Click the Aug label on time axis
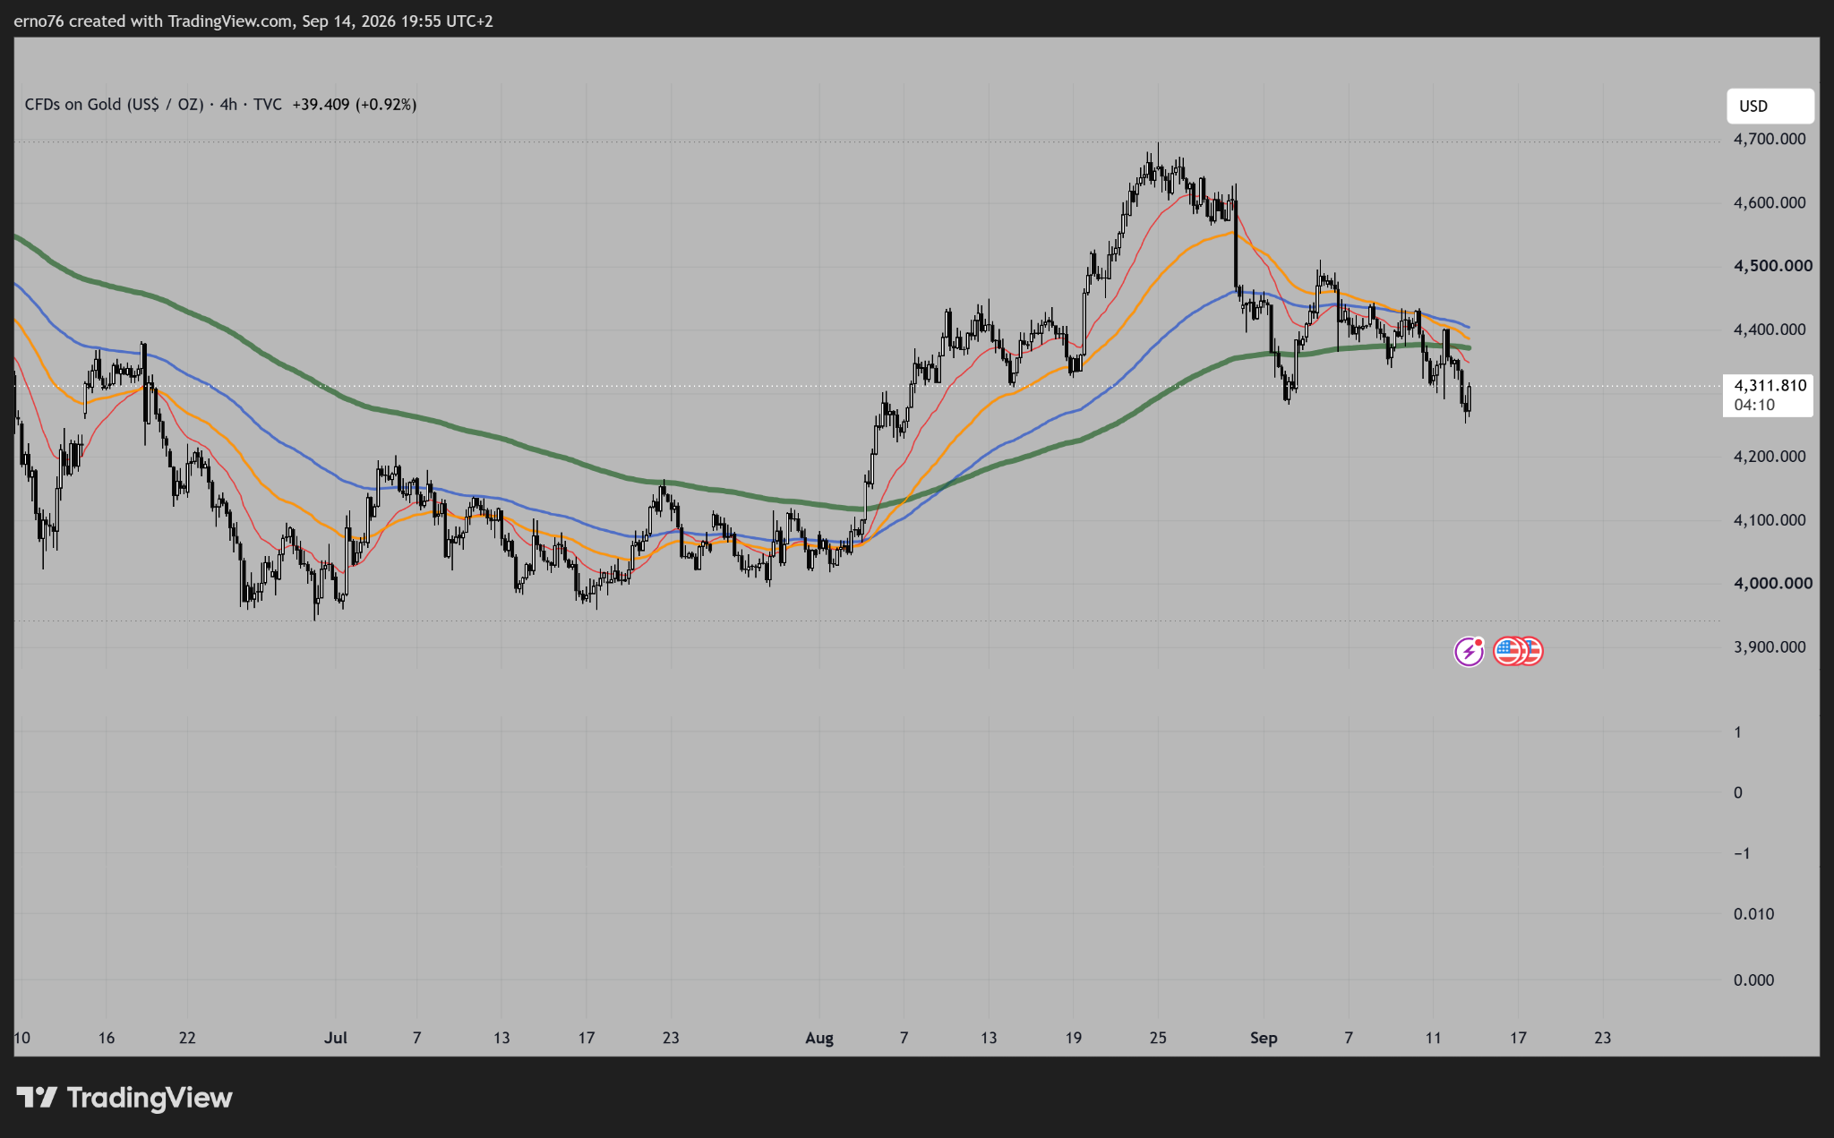 click(x=819, y=1038)
